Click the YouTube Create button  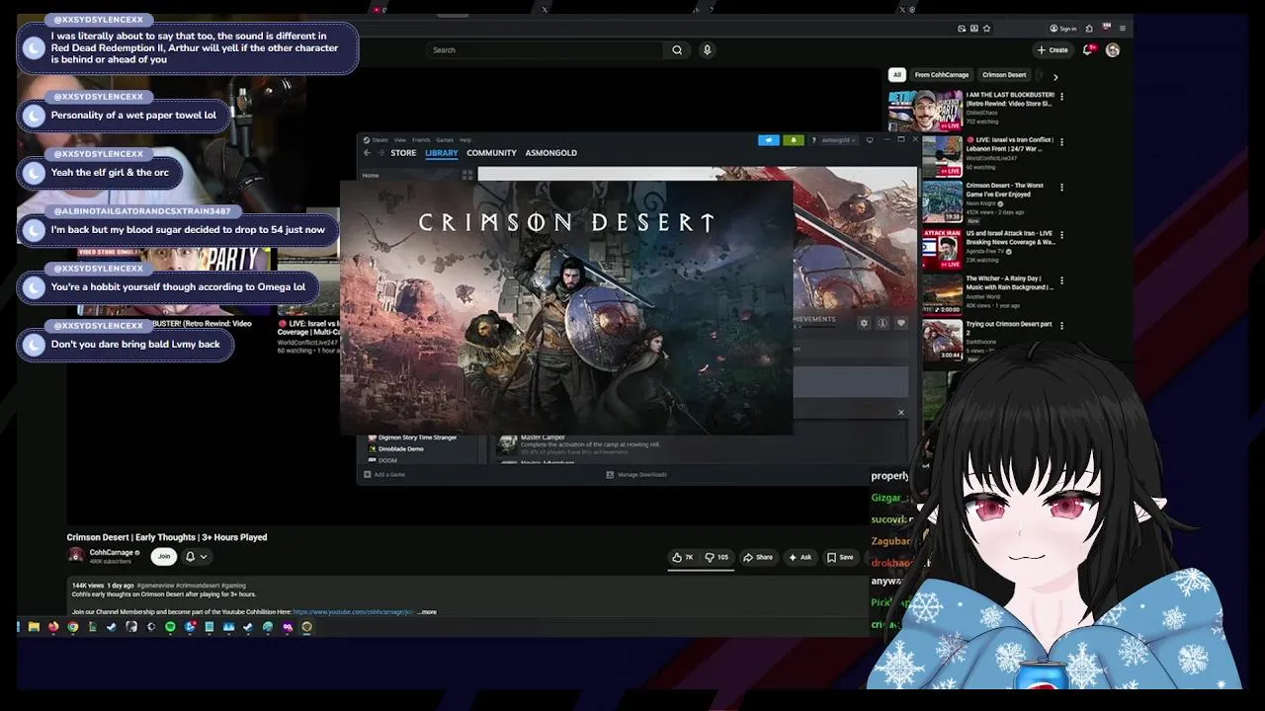click(x=1053, y=49)
